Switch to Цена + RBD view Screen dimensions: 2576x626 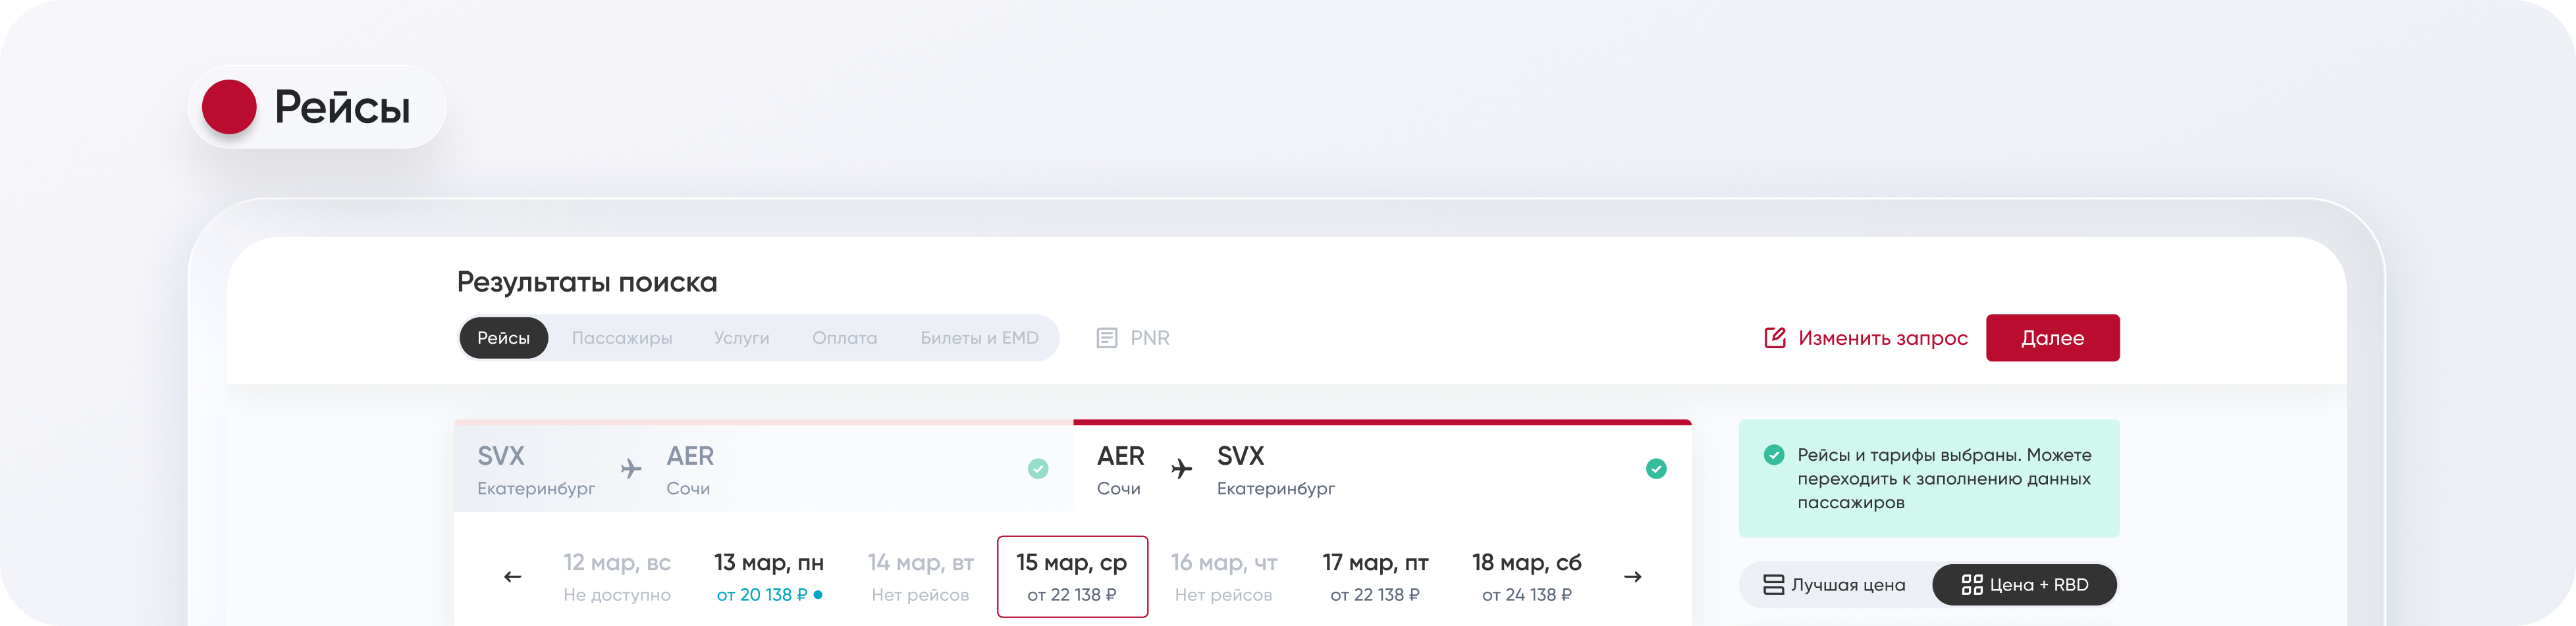[2025, 585]
